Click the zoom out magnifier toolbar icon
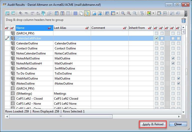The width and height of the screenshot is (192, 132). tap(135, 13)
